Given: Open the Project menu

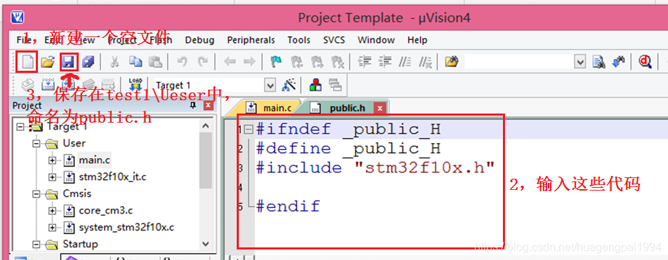Looking at the screenshot, I should 122,40.
